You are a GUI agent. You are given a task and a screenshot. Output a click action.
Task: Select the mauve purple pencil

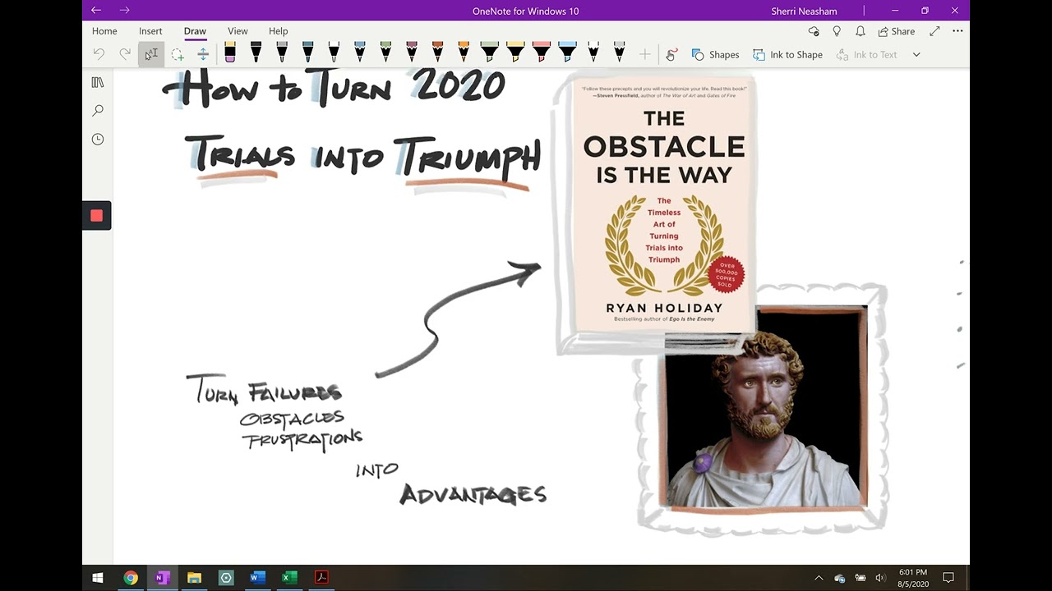click(411, 53)
